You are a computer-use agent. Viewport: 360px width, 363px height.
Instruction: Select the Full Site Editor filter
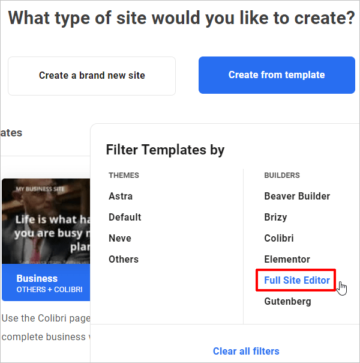tap(296, 280)
